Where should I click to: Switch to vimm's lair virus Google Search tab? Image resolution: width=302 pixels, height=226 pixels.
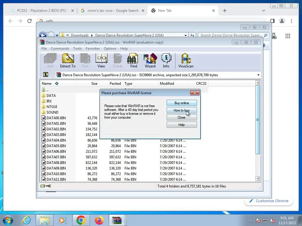point(113,11)
